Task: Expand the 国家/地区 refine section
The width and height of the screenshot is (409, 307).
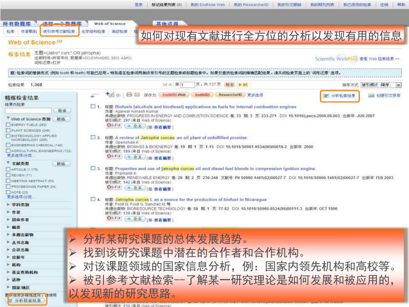Action: (x=8, y=287)
